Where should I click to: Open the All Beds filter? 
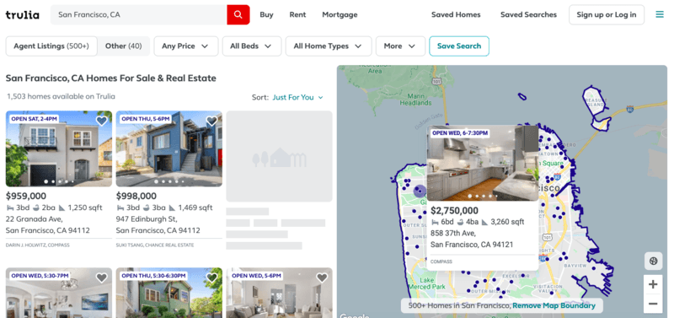[x=251, y=46]
